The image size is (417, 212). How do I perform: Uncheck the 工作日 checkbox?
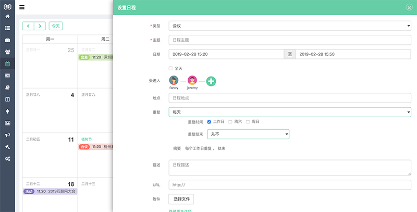(209, 121)
